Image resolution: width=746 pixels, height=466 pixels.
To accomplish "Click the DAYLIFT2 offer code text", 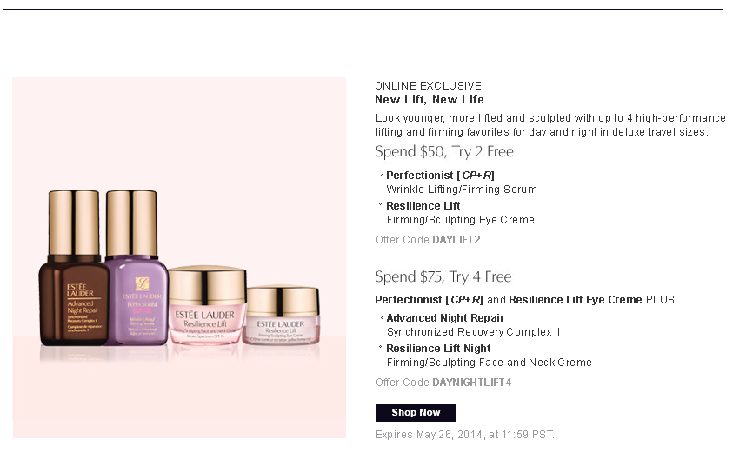I will [456, 240].
